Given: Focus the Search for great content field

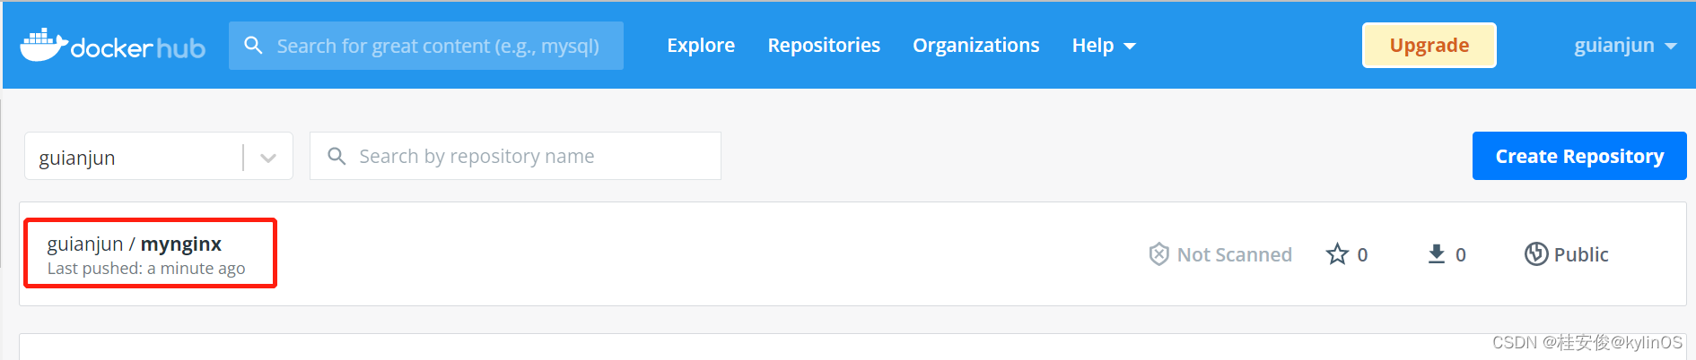Looking at the screenshot, I should (426, 46).
